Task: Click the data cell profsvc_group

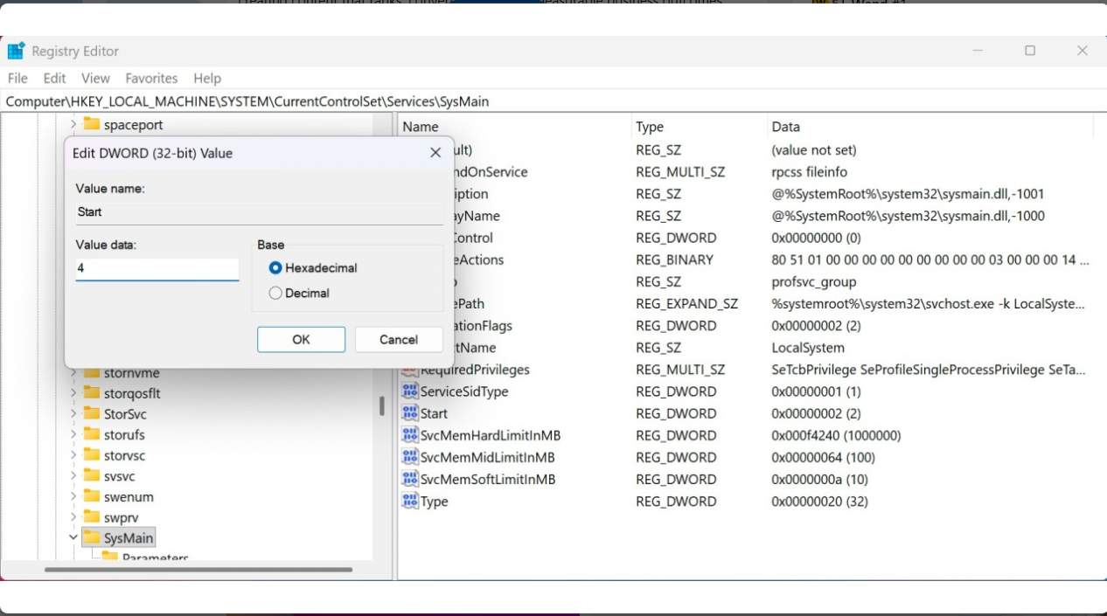Action: point(814,281)
